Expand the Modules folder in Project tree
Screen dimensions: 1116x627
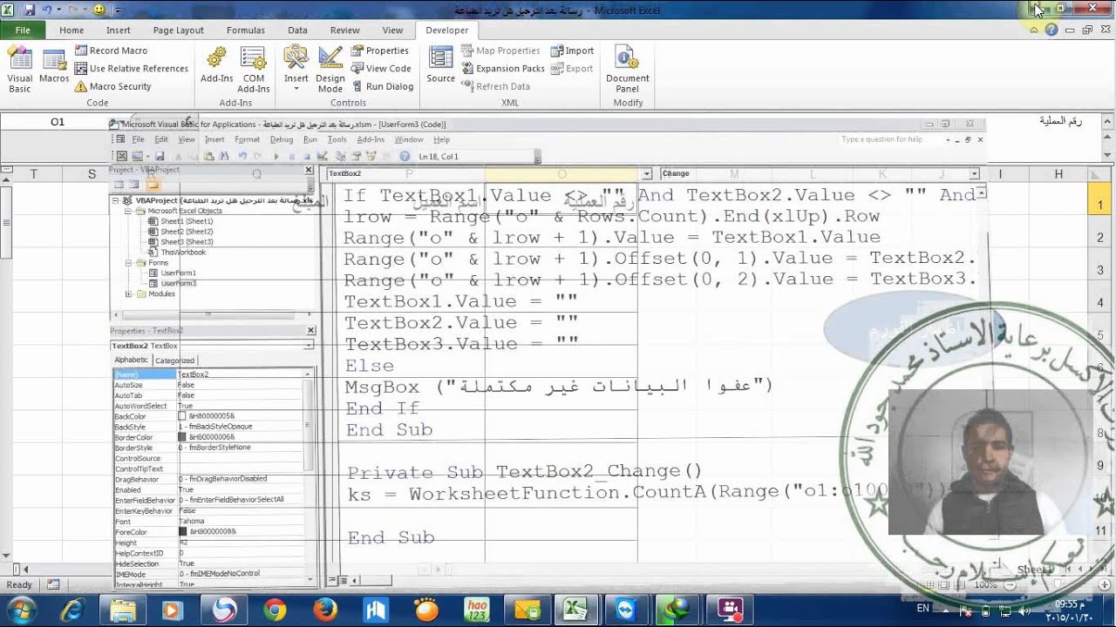(127, 294)
